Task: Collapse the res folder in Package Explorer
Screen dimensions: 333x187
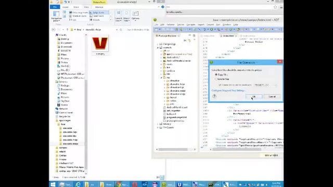Action: (x=161, y=77)
